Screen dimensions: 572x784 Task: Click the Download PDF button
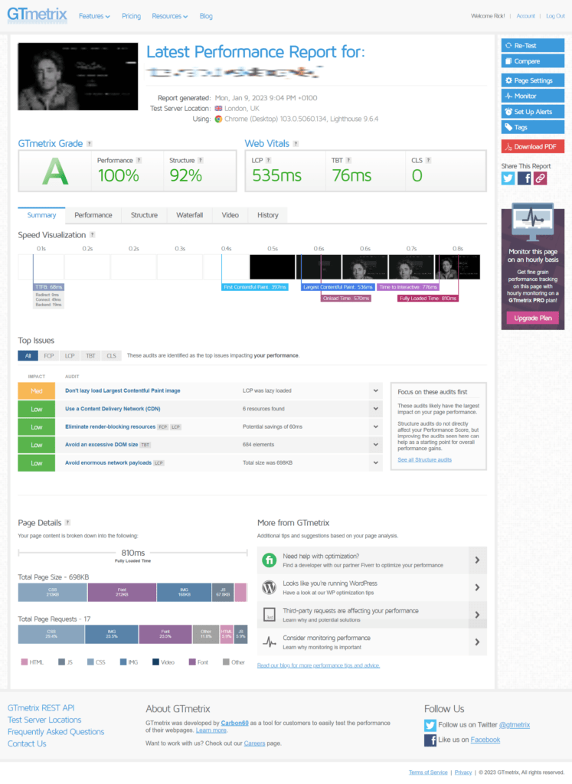533,146
